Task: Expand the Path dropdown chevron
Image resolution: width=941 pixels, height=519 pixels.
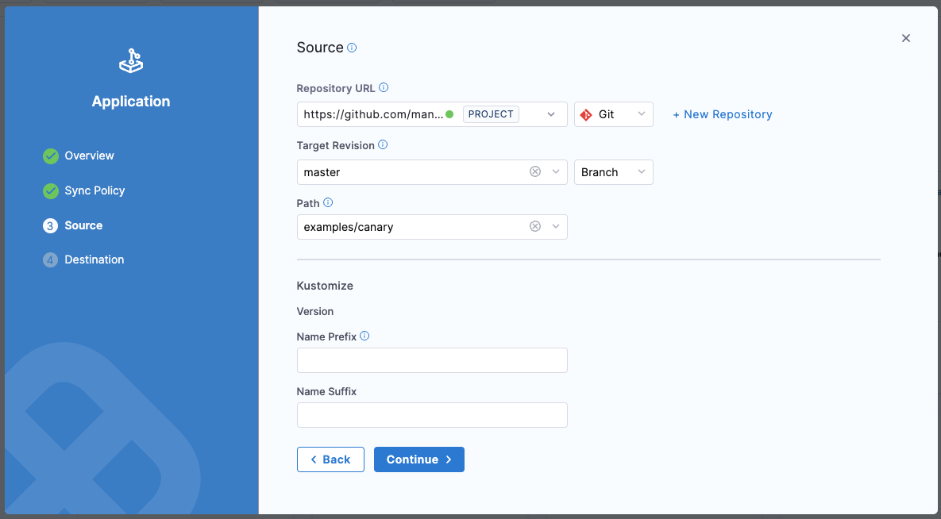Action: [555, 226]
